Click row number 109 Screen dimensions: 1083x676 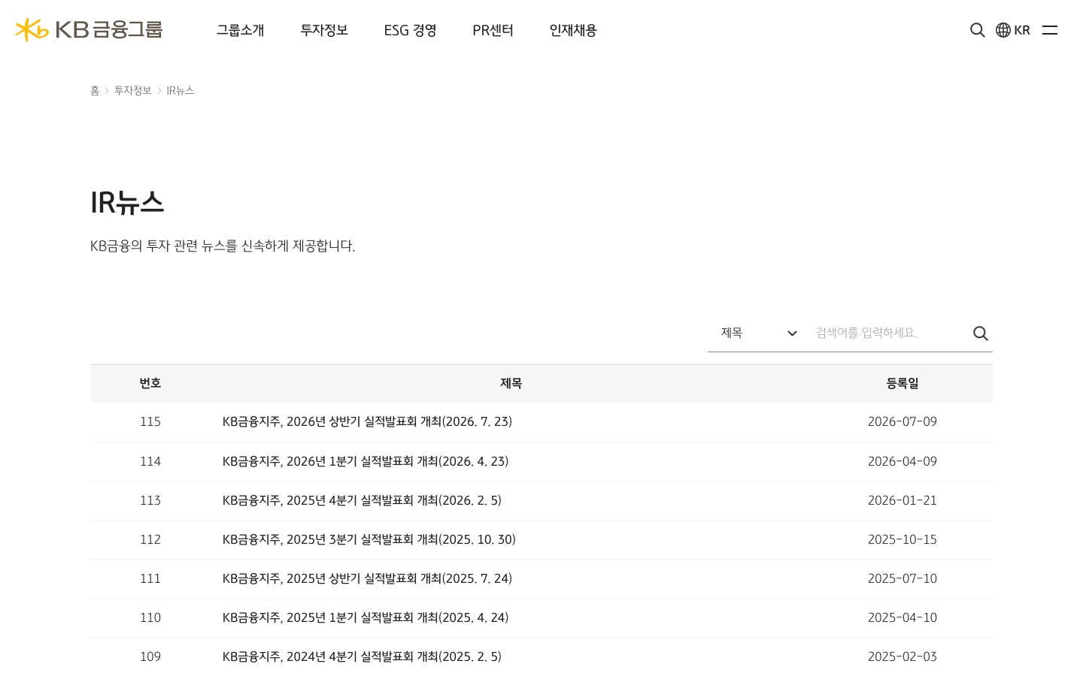tap(150, 656)
